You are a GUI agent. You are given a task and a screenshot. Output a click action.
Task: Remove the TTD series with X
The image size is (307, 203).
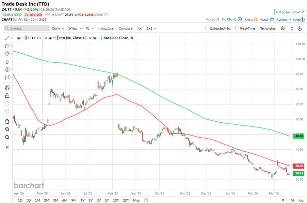coord(46,38)
